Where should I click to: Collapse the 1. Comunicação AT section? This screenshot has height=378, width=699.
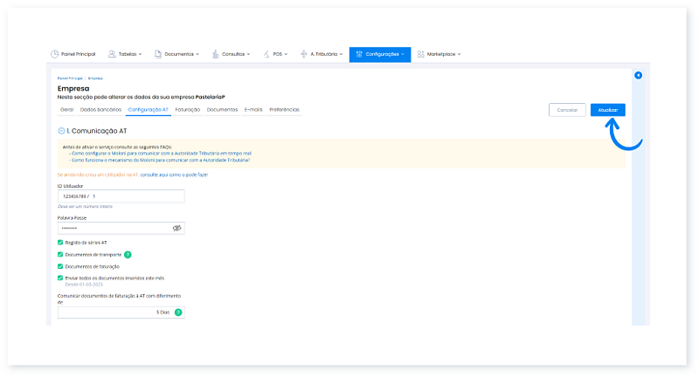pos(61,130)
